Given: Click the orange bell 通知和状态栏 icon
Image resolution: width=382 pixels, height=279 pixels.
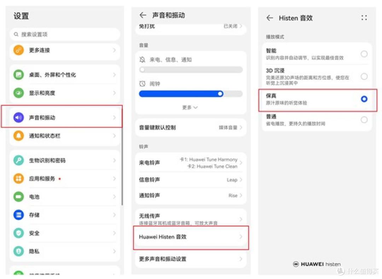Looking at the screenshot, I should tap(18, 135).
